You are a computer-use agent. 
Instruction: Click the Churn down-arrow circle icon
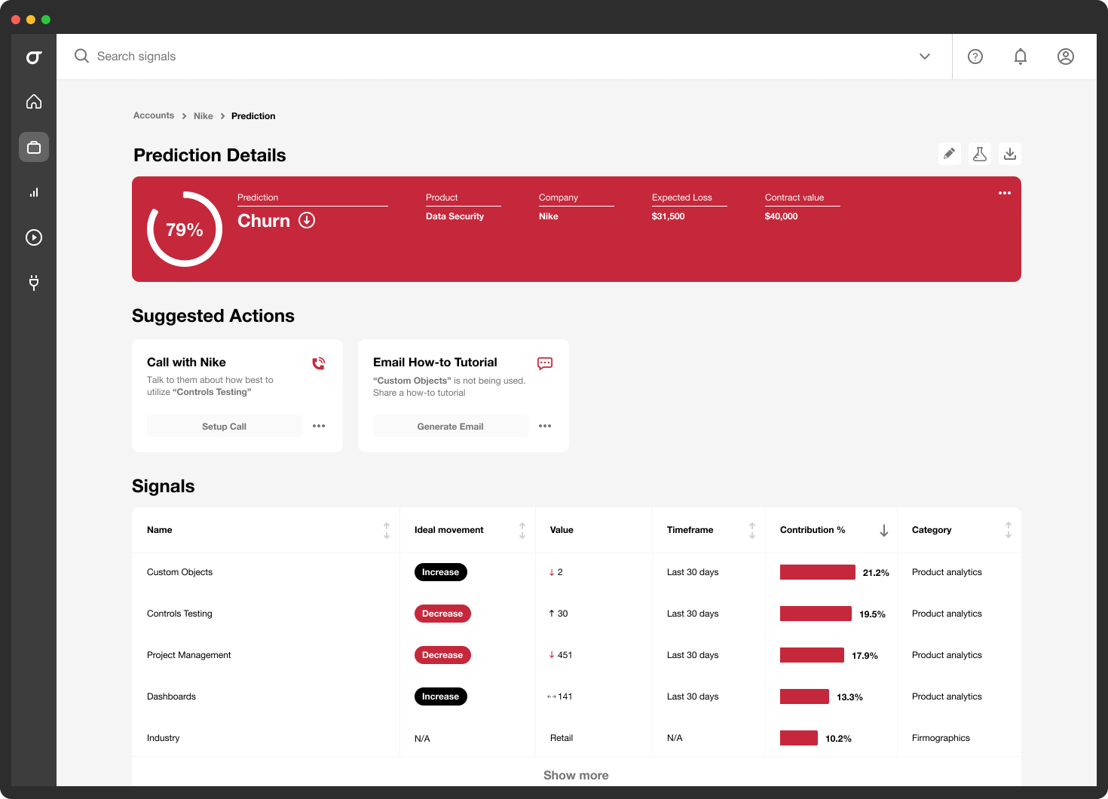pyautogui.click(x=307, y=220)
